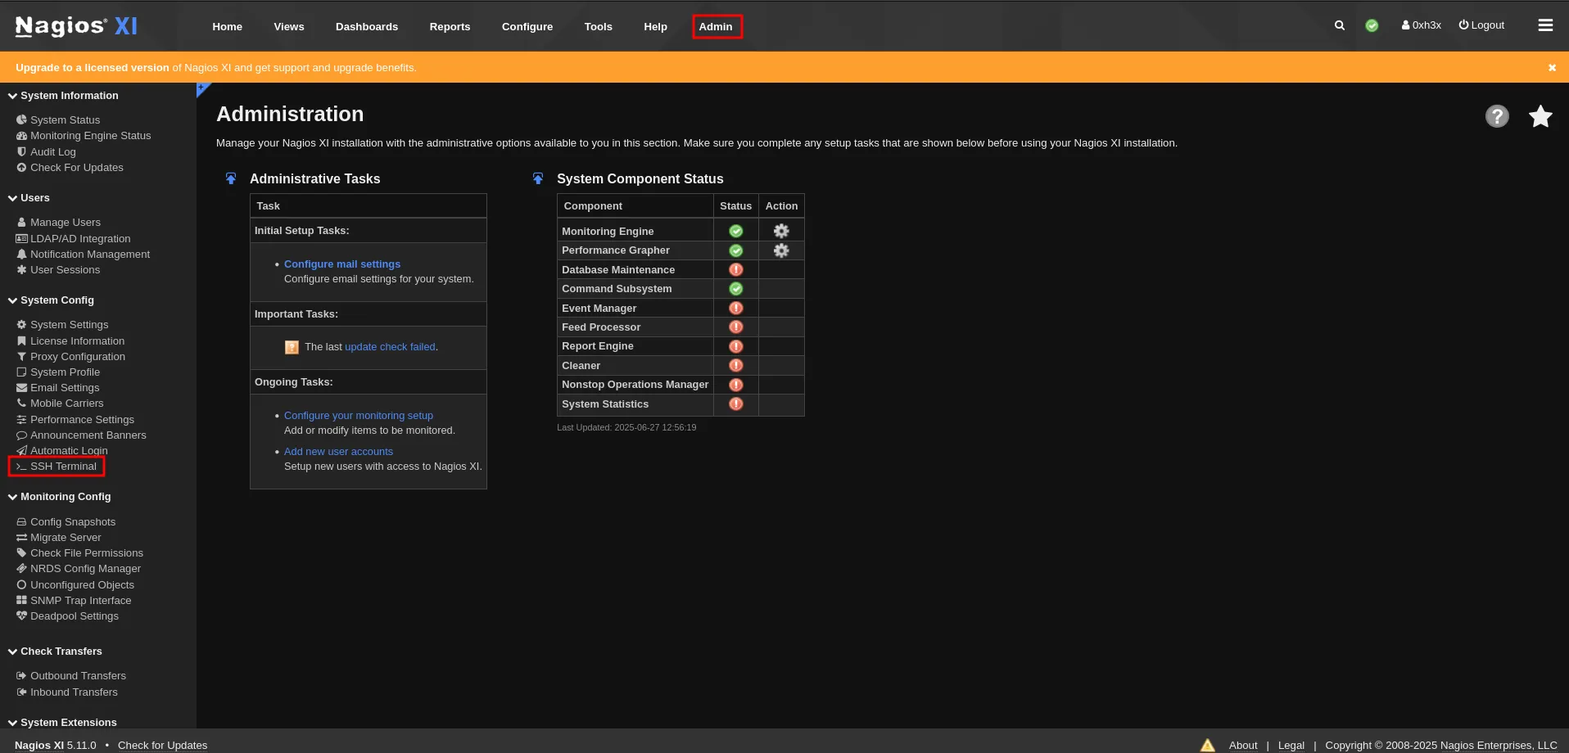Open SSH Terminal in sidebar
The width and height of the screenshot is (1569, 753).
click(57, 467)
